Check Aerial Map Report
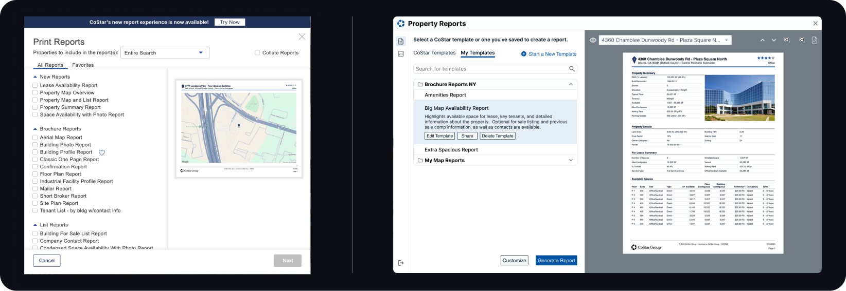The height and width of the screenshot is (291, 846). 35,138
